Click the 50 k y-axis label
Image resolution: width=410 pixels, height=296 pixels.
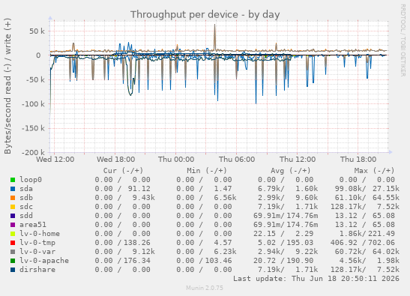(x=37, y=31)
